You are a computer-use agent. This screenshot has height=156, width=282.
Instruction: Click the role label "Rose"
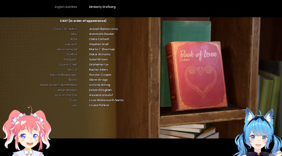tap(74, 39)
